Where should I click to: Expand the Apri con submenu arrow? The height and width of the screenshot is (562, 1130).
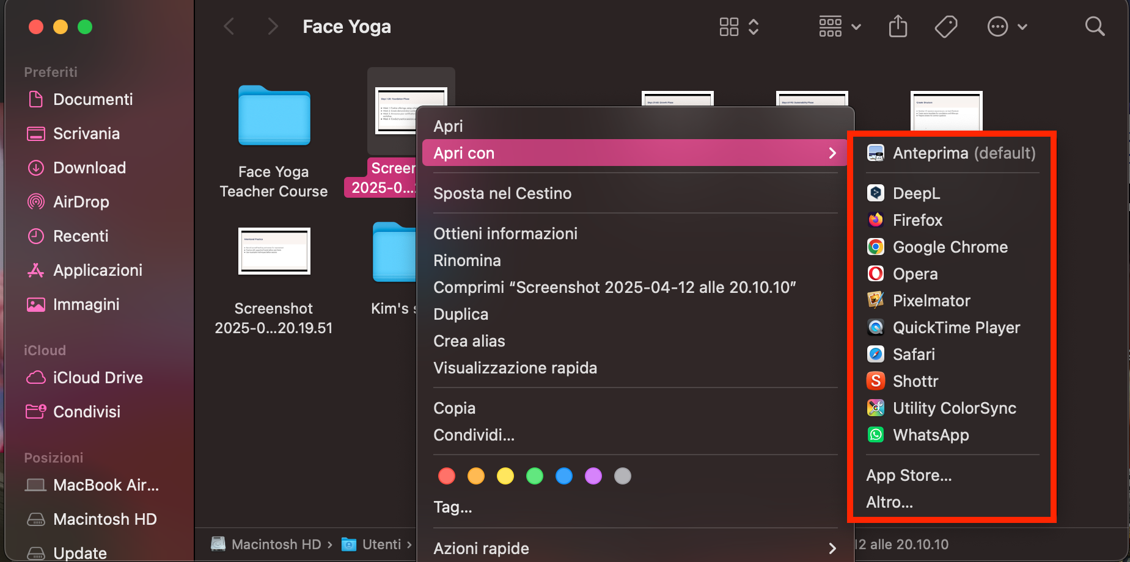click(x=832, y=153)
